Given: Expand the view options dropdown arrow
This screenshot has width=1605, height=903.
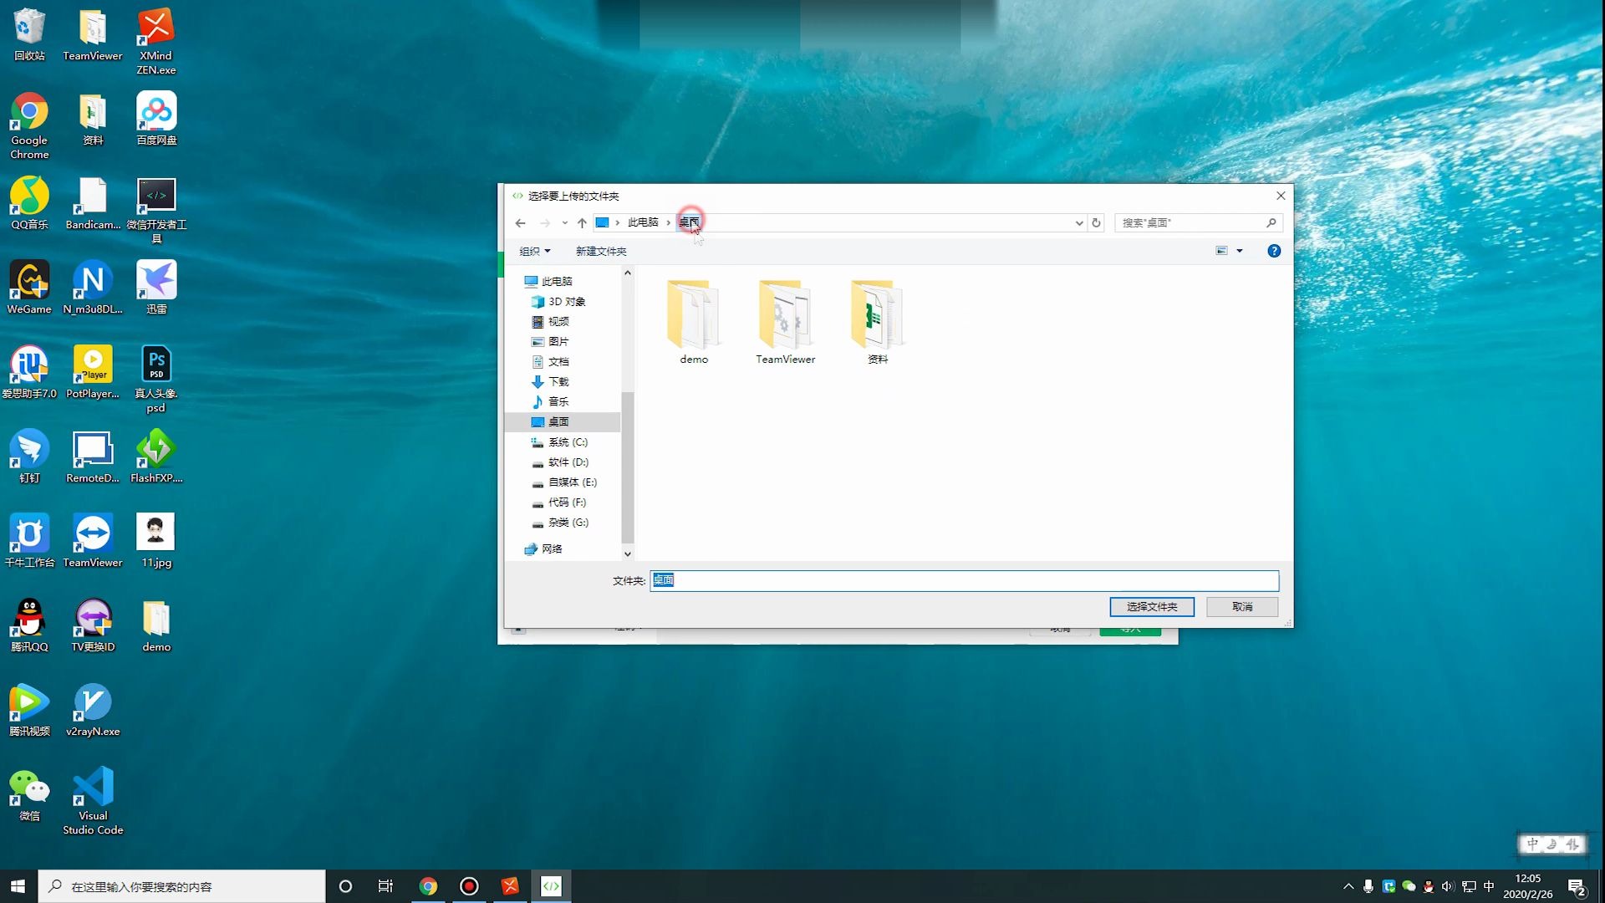Looking at the screenshot, I should [x=1240, y=251].
